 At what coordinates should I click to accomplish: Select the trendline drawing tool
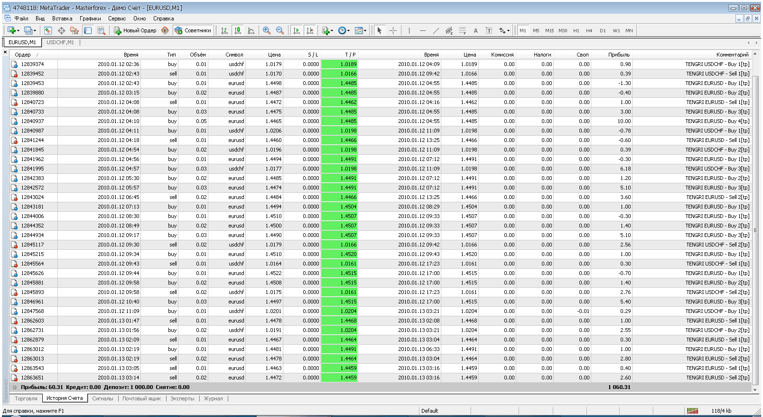(x=436, y=30)
